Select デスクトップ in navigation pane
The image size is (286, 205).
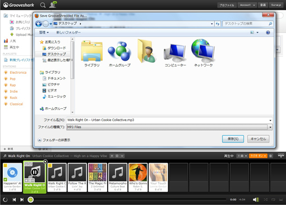click(54, 54)
